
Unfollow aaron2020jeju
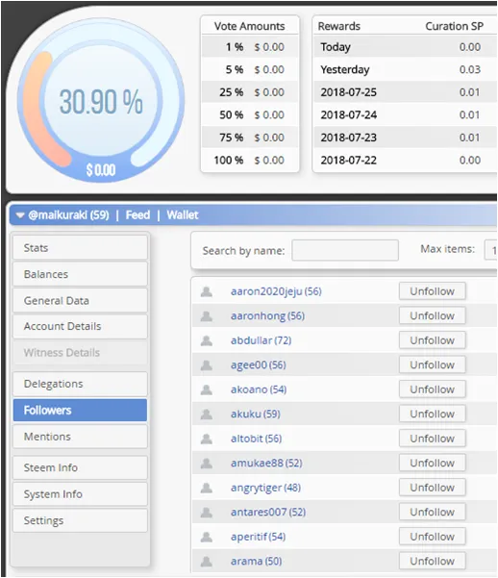[x=432, y=291]
